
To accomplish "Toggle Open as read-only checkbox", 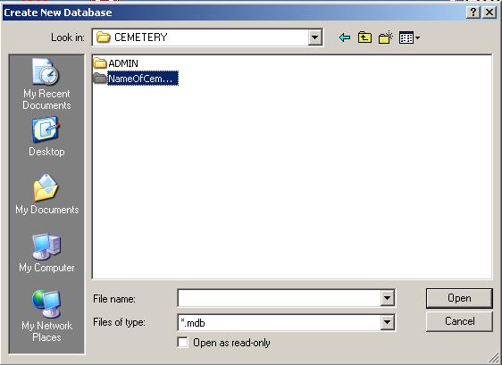I will click(183, 343).
